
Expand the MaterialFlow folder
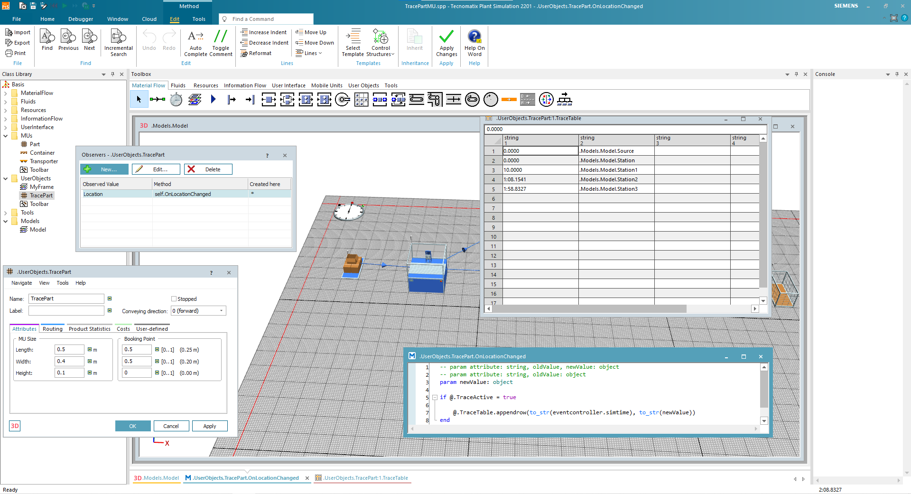point(6,93)
